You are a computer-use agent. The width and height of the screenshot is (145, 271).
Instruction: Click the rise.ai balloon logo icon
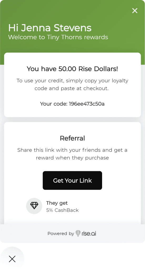click(x=78, y=233)
